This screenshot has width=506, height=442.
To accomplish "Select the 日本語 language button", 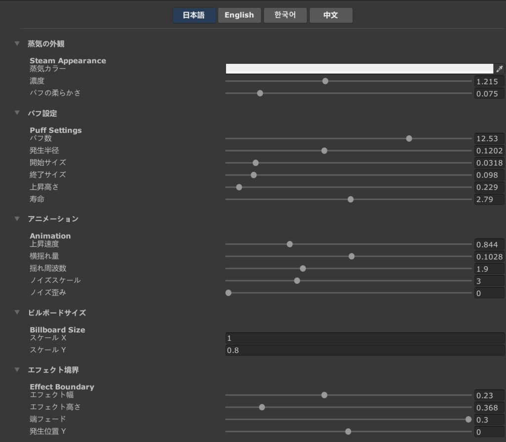I will 194,15.
